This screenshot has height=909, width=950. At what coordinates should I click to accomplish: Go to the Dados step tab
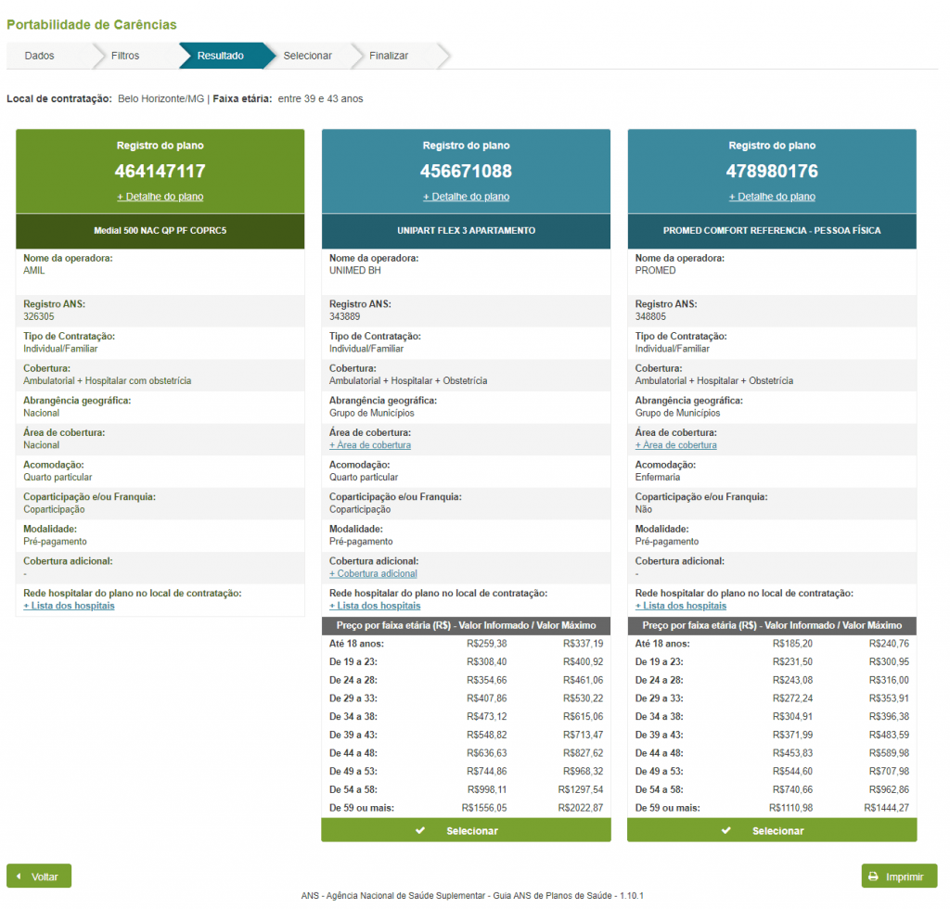40,56
